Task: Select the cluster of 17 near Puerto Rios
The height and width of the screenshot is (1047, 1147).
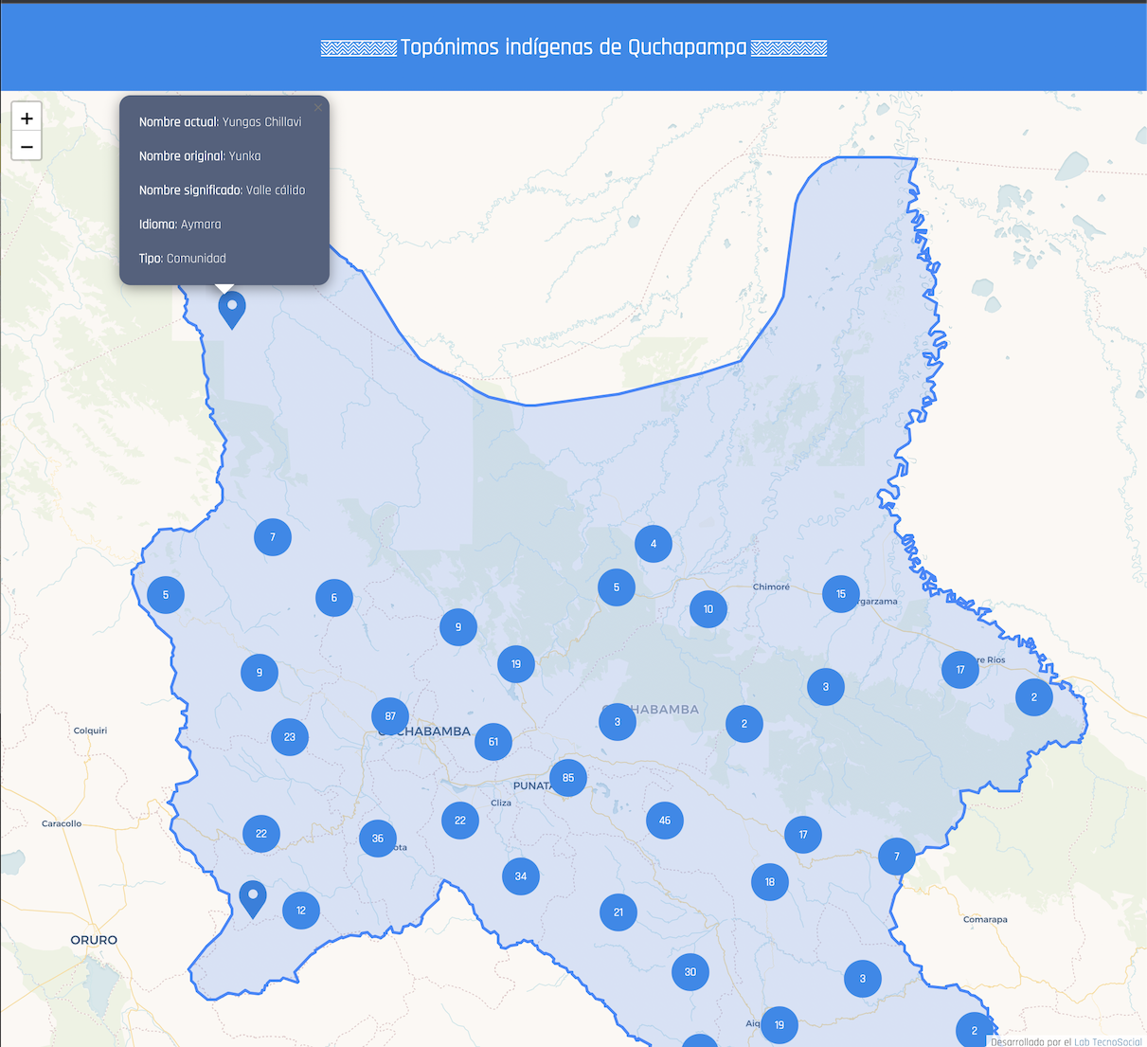Action: click(x=959, y=670)
